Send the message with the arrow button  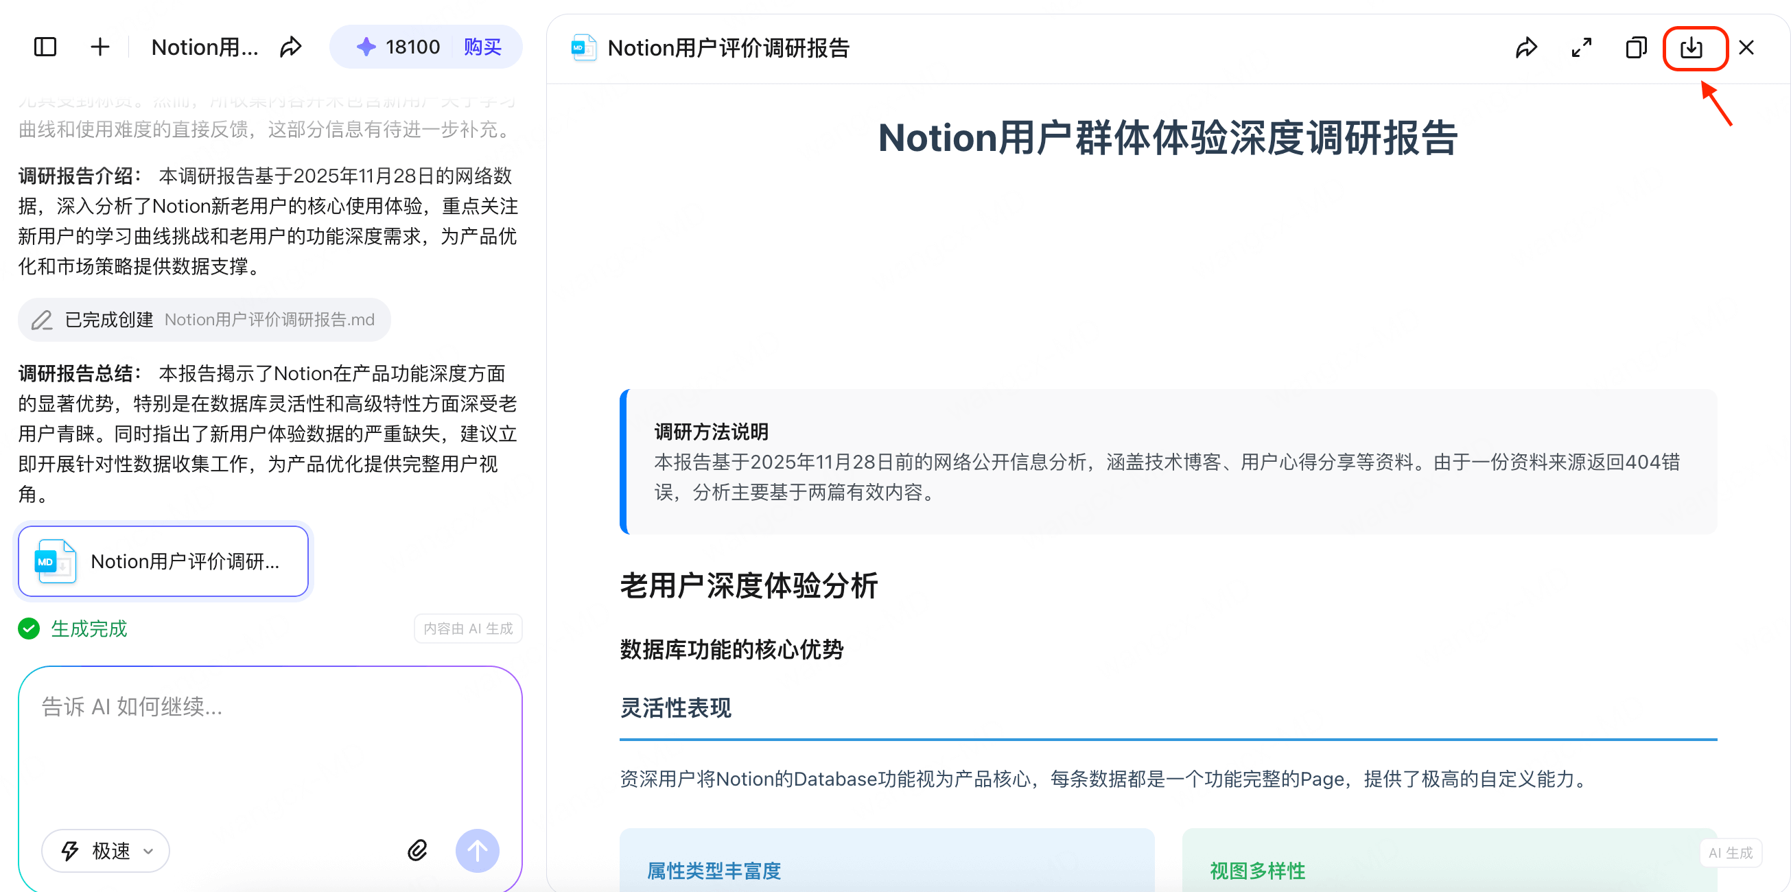(x=477, y=849)
